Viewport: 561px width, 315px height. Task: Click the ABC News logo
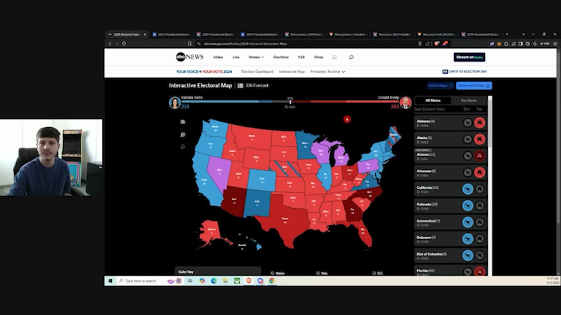pyautogui.click(x=189, y=57)
